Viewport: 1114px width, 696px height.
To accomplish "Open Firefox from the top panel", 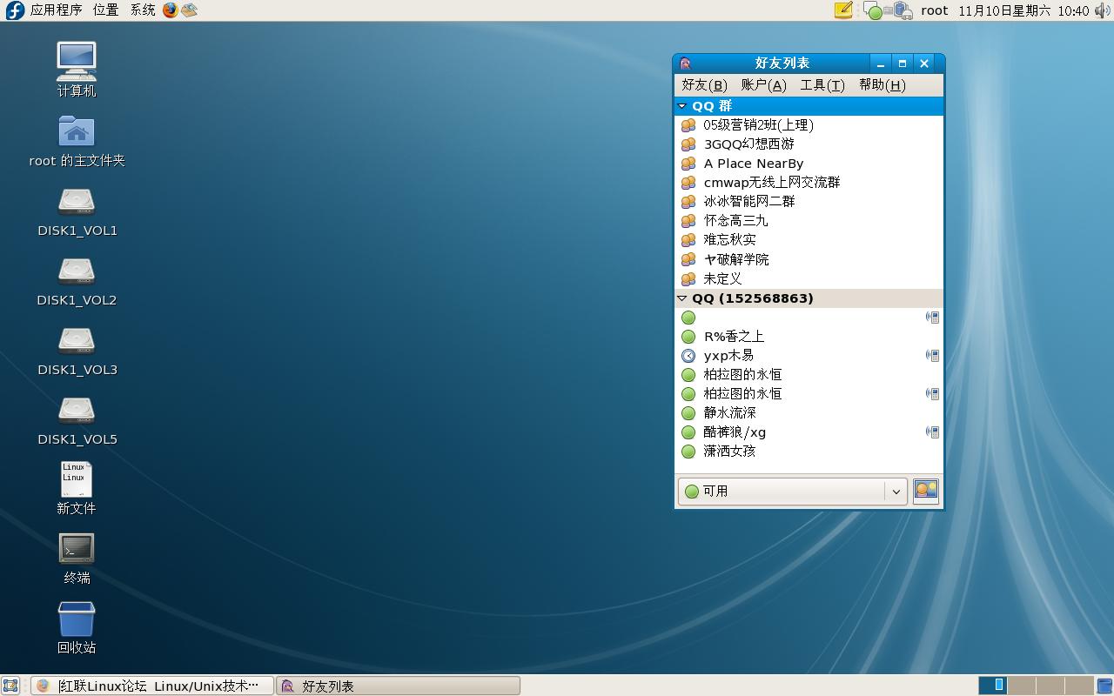I will pyautogui.click(x=171, y=10).
